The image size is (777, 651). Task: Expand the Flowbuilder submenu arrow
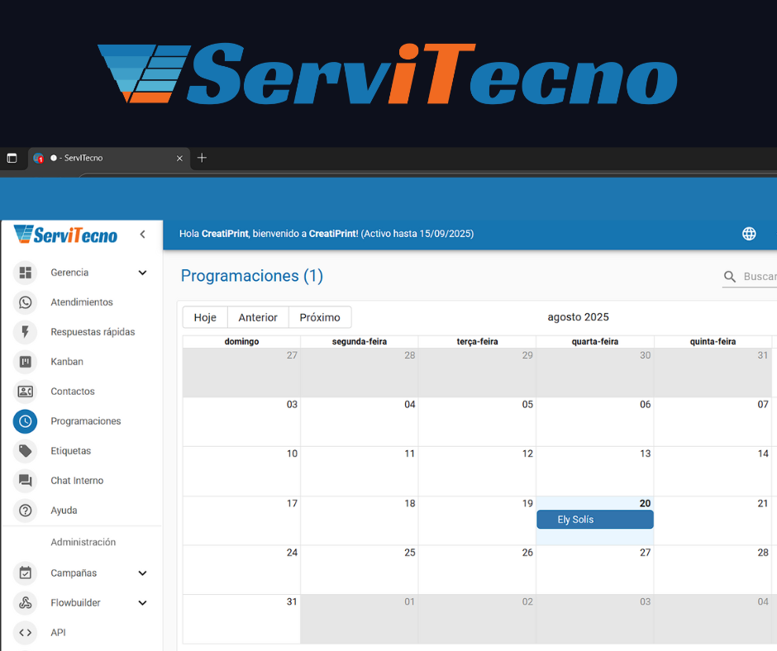click(142, 603)
